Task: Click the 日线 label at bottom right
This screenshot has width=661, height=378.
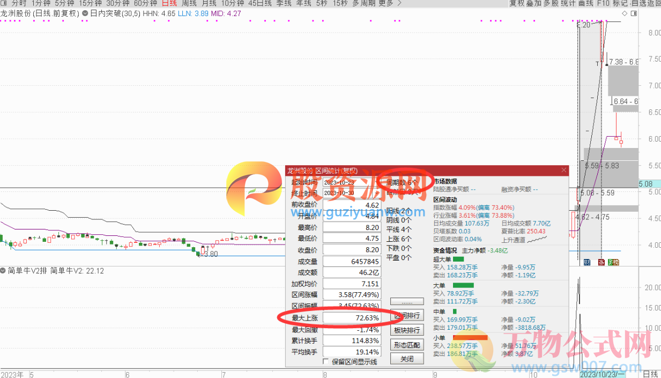Action: (x=650, y=374)
